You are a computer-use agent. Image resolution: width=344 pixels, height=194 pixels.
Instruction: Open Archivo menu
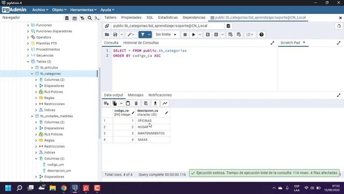pos(40,10)
